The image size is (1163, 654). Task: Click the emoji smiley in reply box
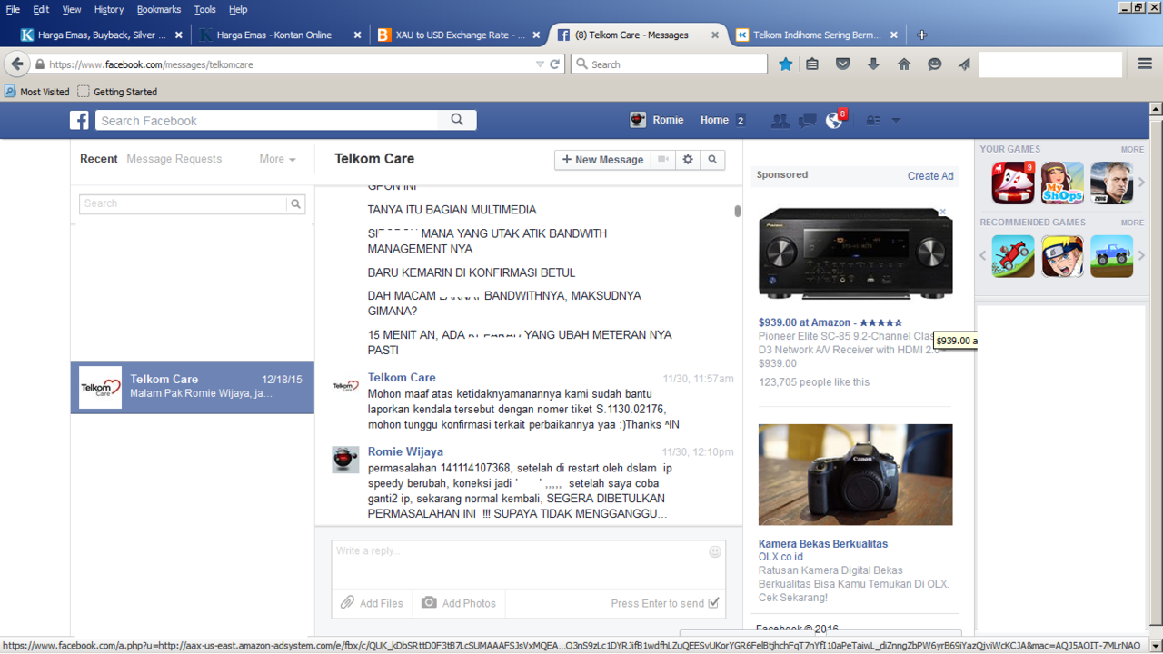pyautogui.click(x=715, y=551)
